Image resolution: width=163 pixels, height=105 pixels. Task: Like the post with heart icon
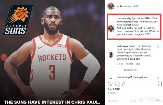pos(110,84)
